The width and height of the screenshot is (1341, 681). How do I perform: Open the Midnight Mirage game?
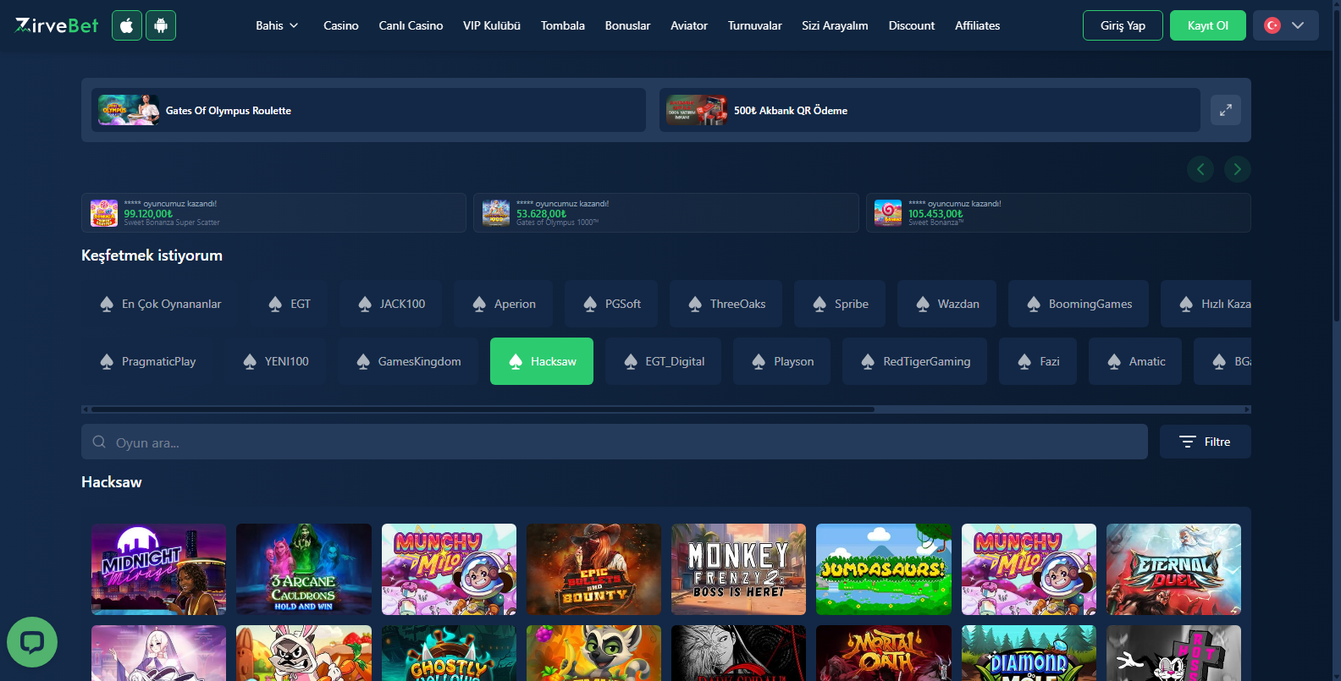pos(159,569)
